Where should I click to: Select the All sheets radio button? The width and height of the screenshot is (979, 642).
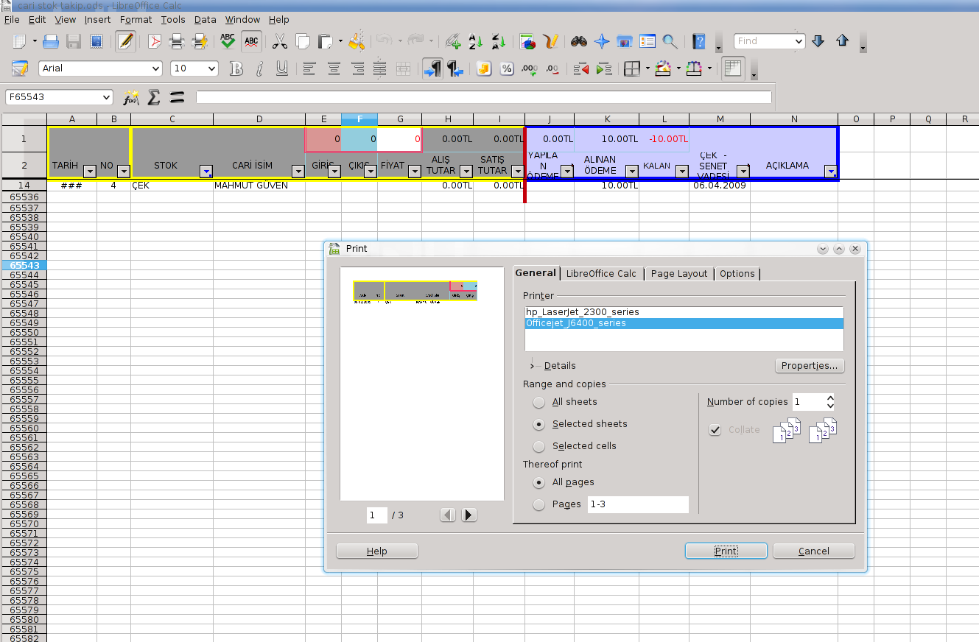539,402
